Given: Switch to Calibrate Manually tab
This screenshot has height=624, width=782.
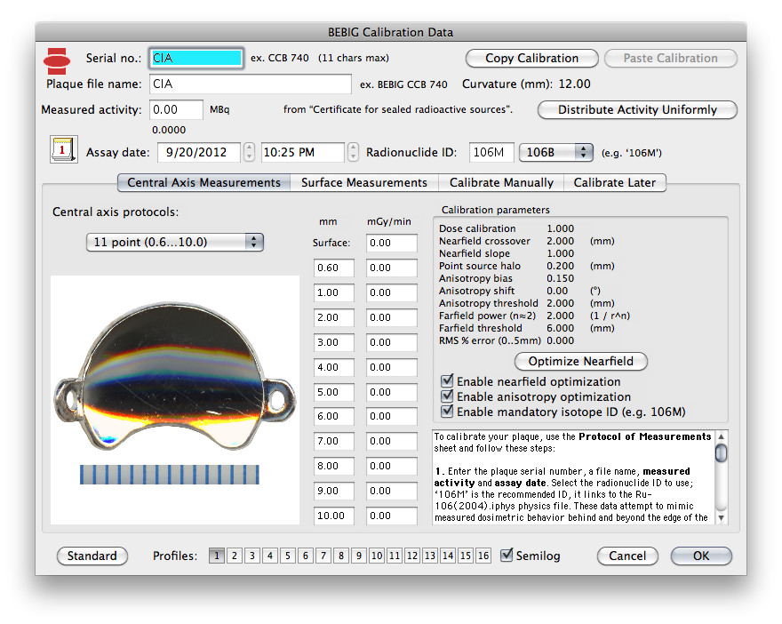Looking at the screenshot, I should point(501,182).
